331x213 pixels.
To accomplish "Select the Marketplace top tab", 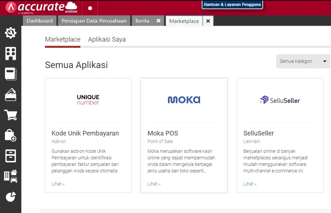I will [x=184, y=21].
